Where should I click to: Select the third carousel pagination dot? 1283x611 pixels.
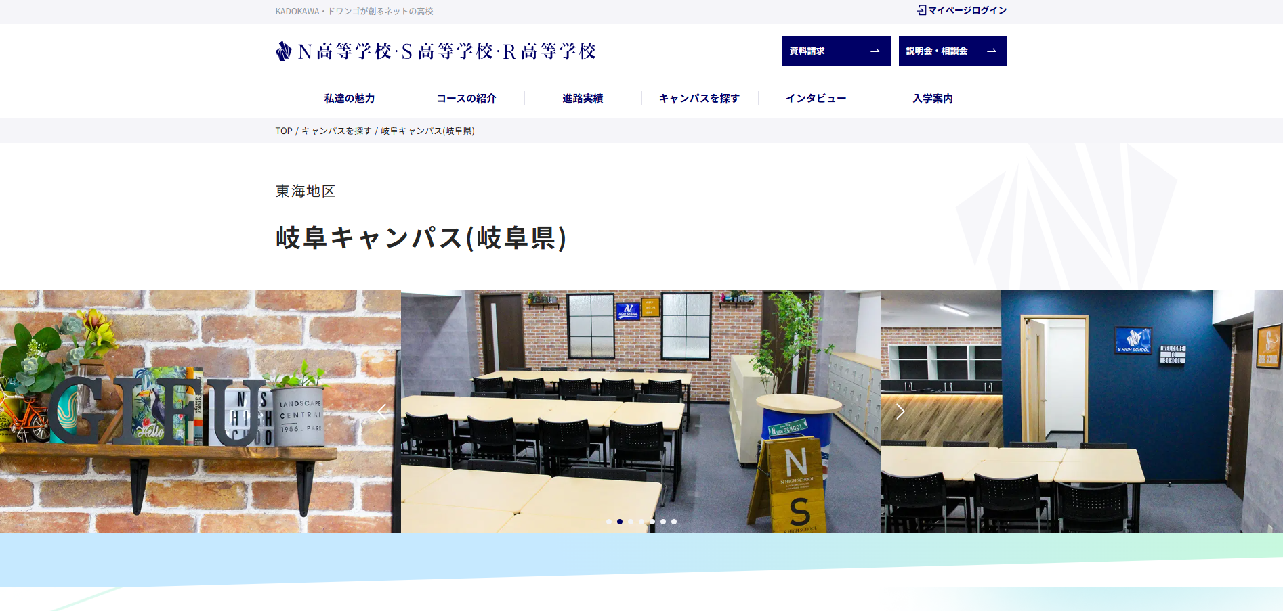[631, 522]
